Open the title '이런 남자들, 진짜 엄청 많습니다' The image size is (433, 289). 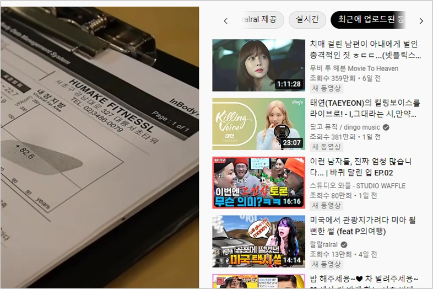(361, 167)
